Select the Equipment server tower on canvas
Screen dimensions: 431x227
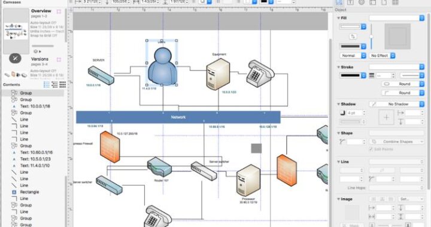(218, 73)
